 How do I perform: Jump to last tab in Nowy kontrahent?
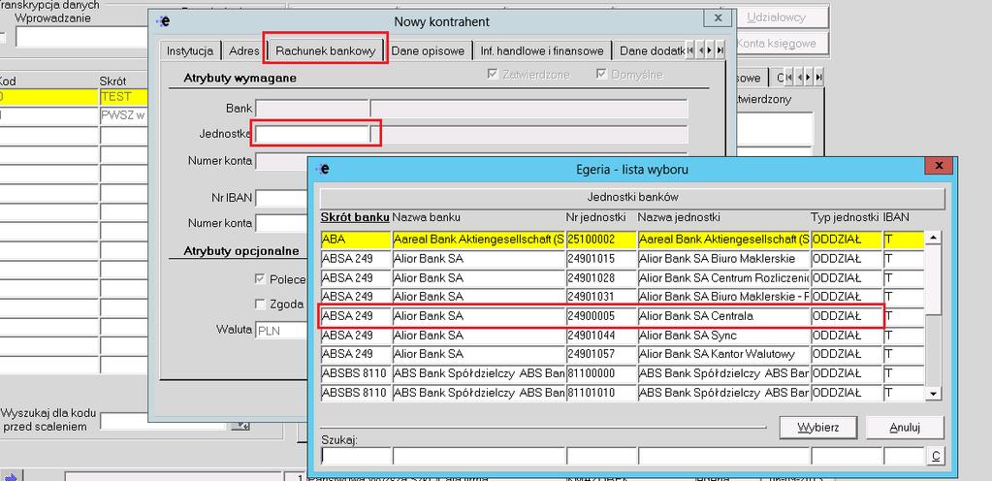[720, 50]
